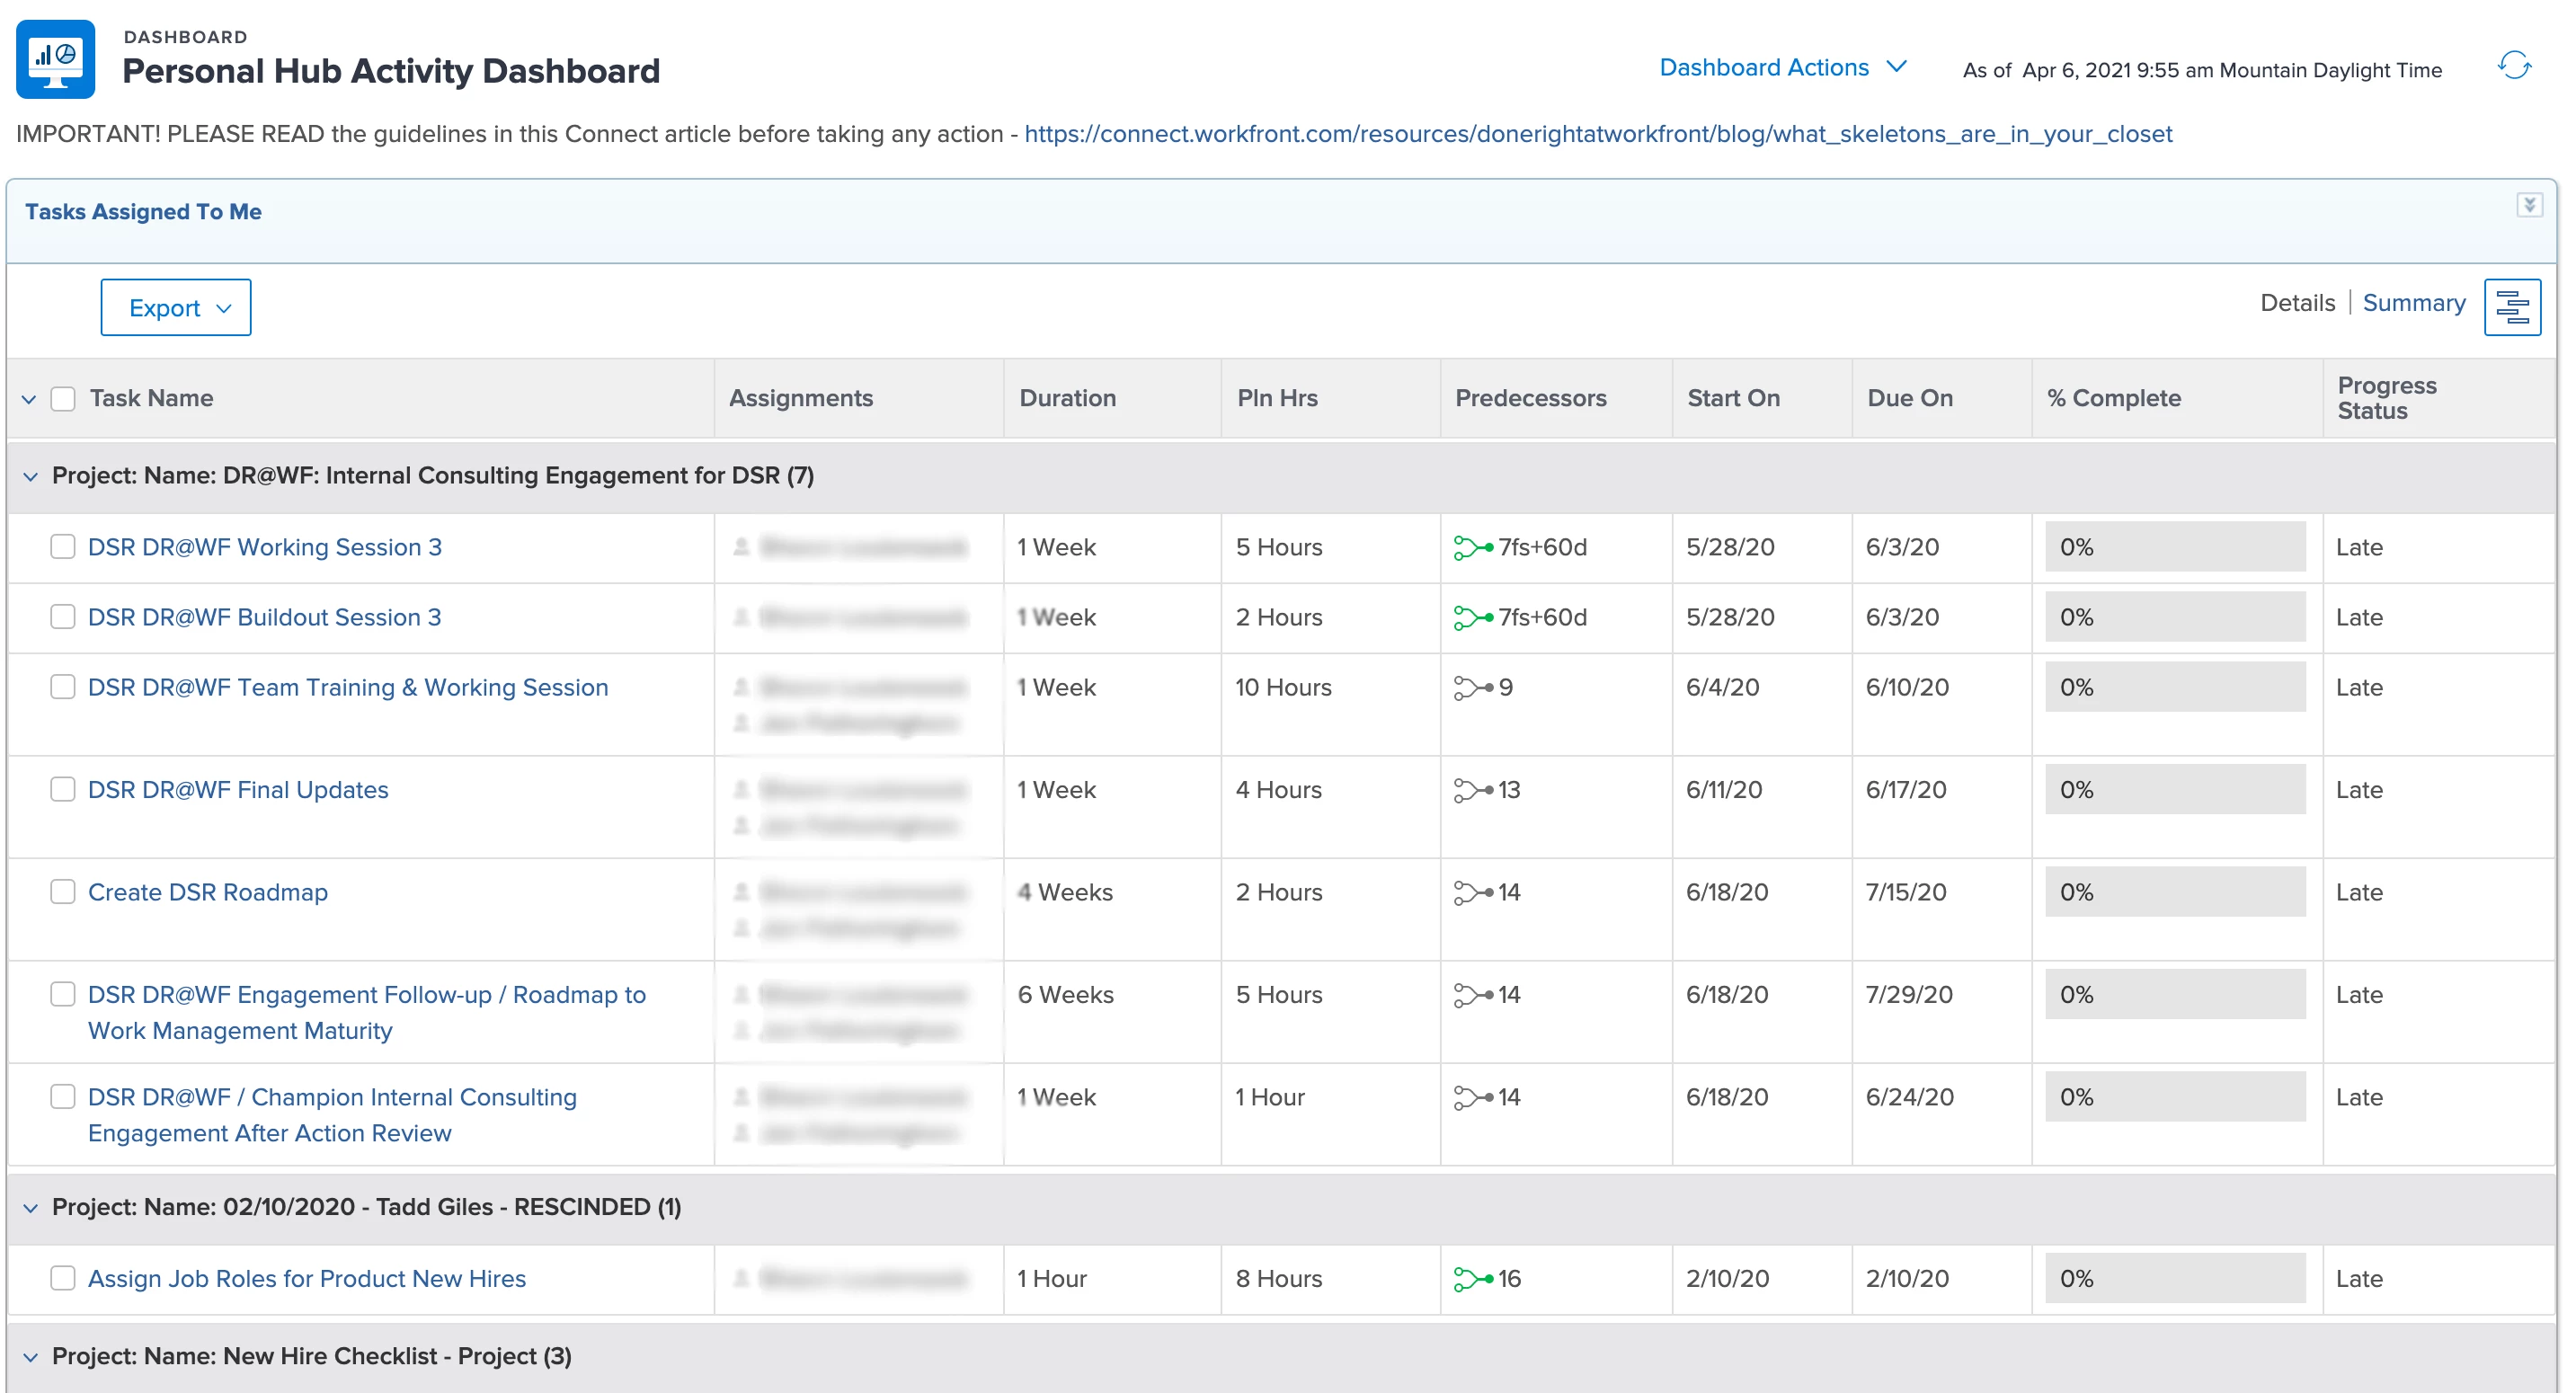
Task: Collapse the New Hire Checklist project group
Action: (x=31, y=1357)
